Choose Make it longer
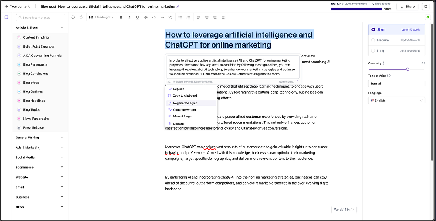 point(191,116)
